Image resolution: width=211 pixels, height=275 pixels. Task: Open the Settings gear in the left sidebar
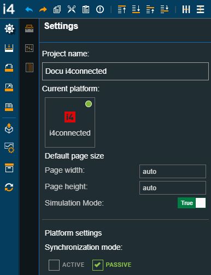pyautogui.click(x=9, y=28)
